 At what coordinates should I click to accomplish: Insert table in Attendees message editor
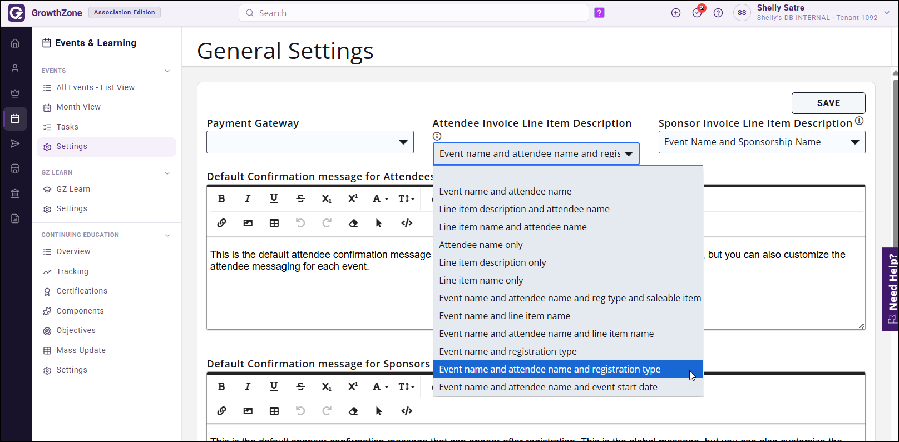click(x=274, y=223)
